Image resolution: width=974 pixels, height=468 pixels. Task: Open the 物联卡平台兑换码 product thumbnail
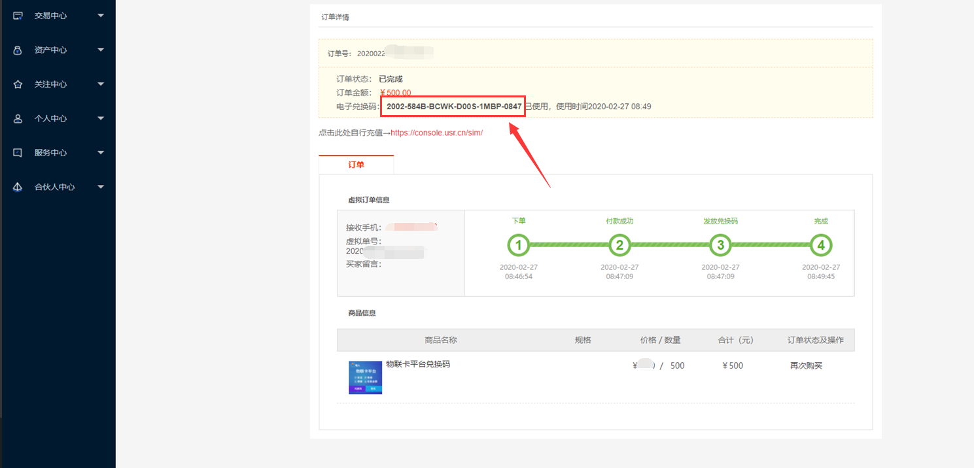pyautogui.click(x=365, y=377)
